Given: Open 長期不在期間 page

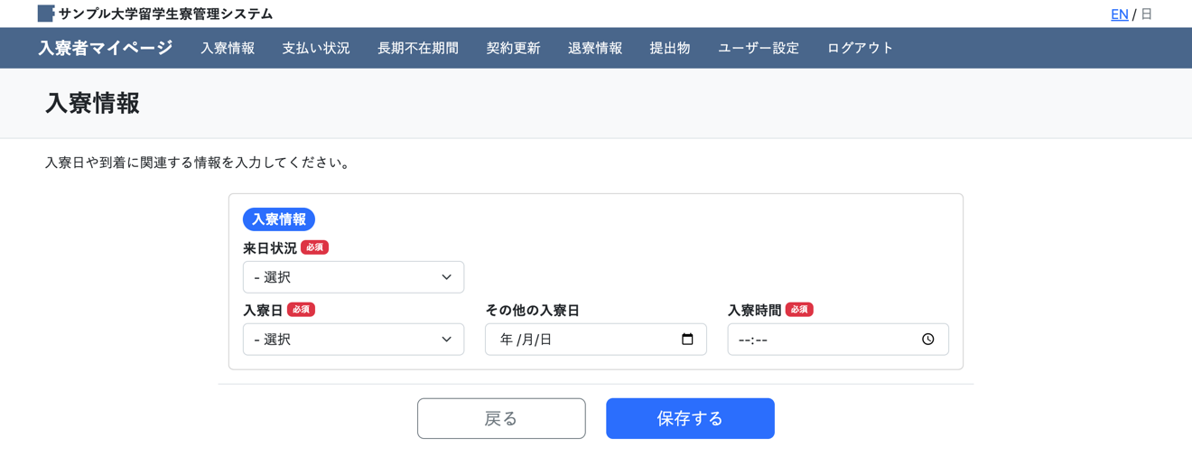Looking at the screenshot, I should point(418,49).
